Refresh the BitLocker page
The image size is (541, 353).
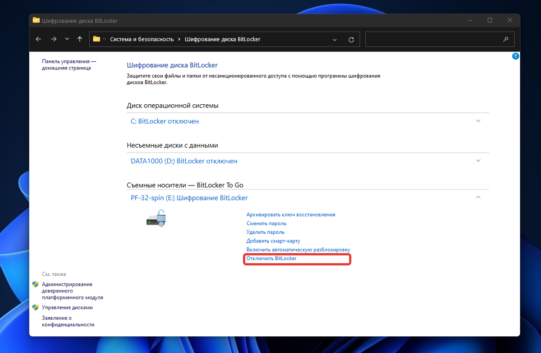coord(351,40)
